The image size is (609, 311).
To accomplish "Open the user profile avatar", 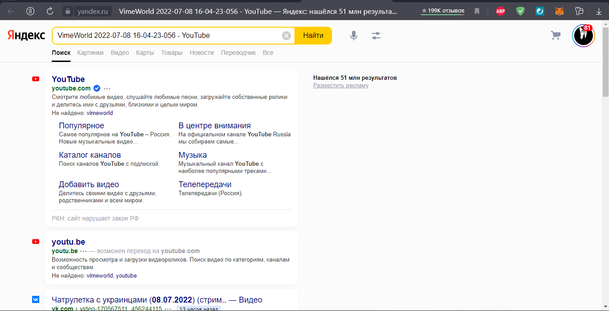I will click(584, 36).
